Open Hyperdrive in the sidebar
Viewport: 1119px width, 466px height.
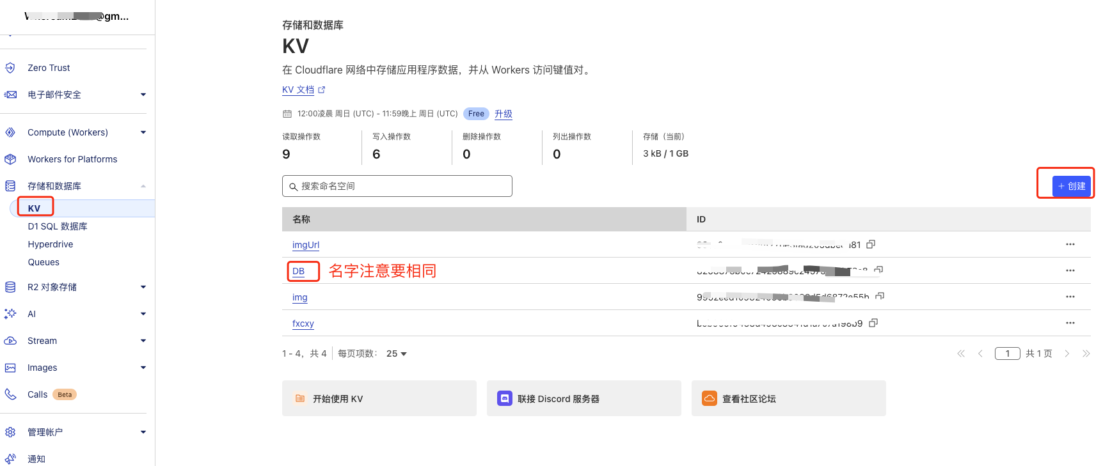click(x=51, y=244)
